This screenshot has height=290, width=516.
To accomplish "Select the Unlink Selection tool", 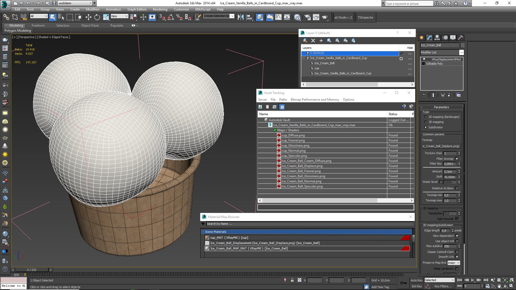I will point(15,17).
